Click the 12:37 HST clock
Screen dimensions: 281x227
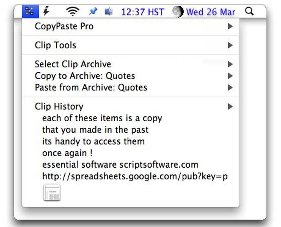pos(143,12)
